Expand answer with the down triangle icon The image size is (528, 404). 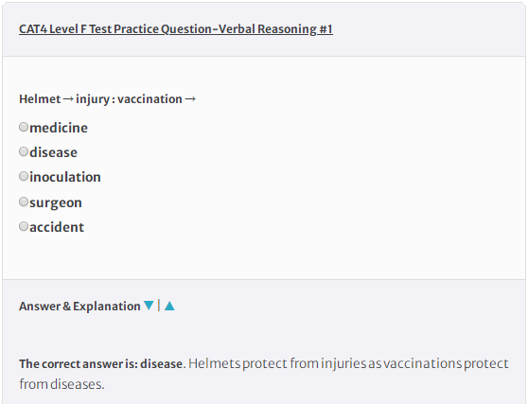[149, 306]
